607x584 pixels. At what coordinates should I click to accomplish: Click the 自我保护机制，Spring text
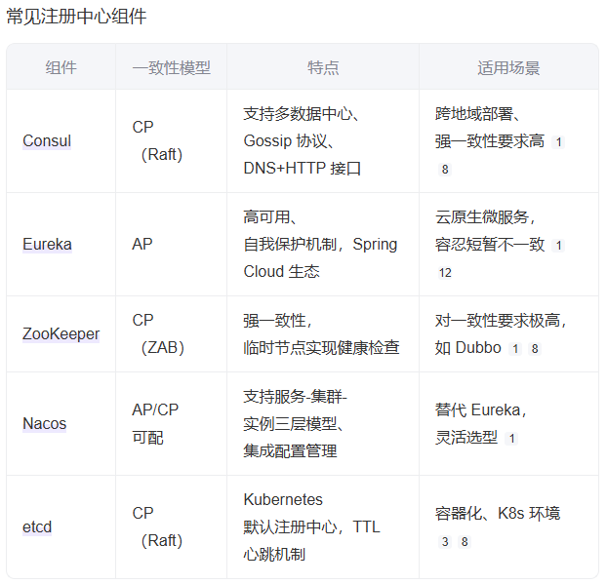320,245
